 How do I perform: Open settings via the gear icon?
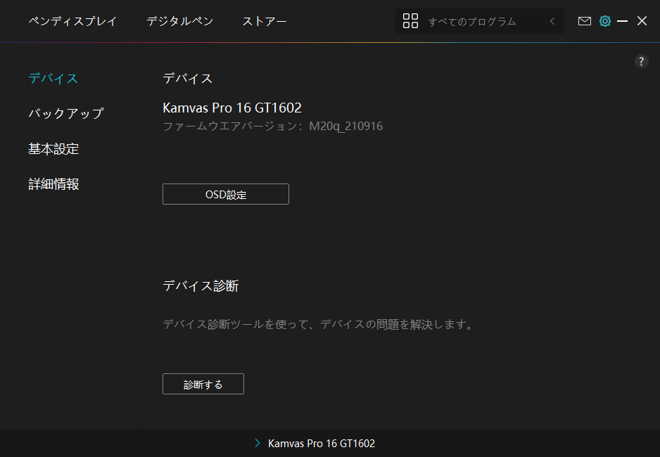pyautogui.click(x=605, y=21)
